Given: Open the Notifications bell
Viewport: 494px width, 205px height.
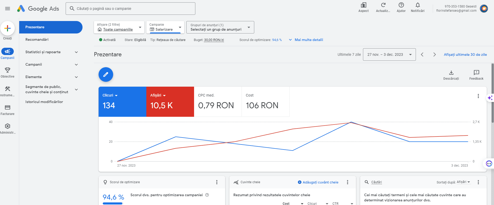Looking at the screenshot, I should pos(417,5).
